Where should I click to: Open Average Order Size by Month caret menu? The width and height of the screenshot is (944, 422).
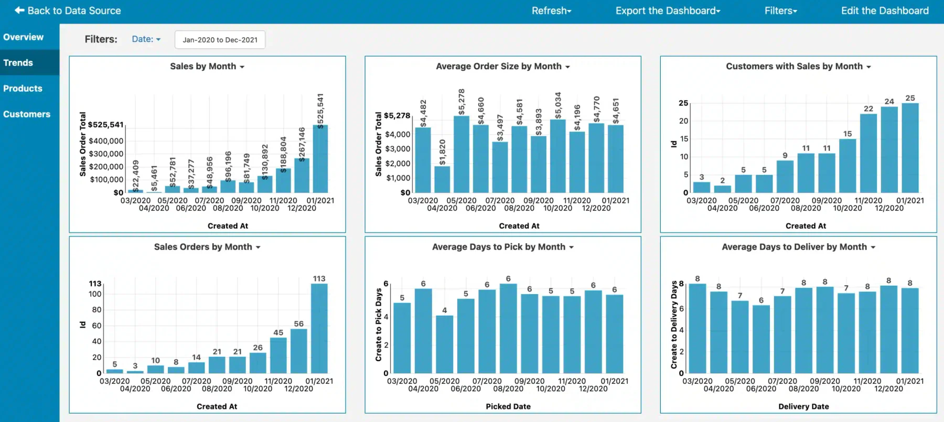(x=567, y=67)
